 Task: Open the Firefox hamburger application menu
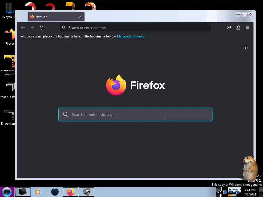[x=247, y=27]
